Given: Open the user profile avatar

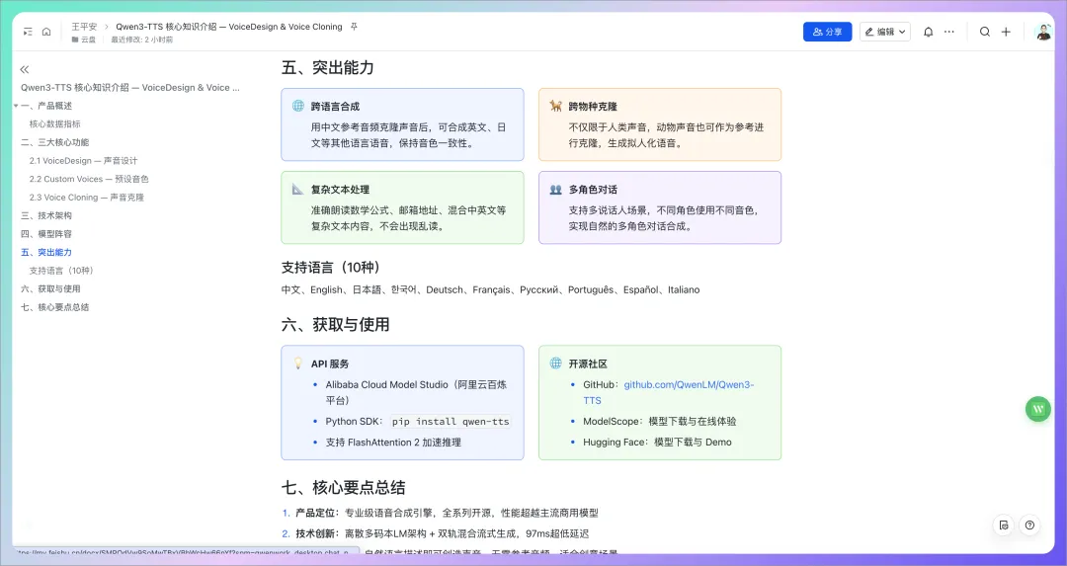Looking at the screenshot, I should 1044,32.
